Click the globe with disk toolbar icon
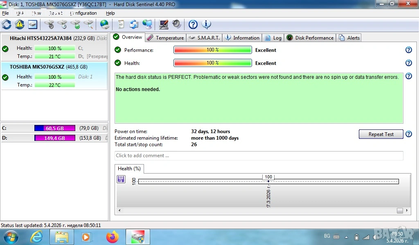Image resolution: width=419 pixels, height=245 pixels. [x=105, y=24]
